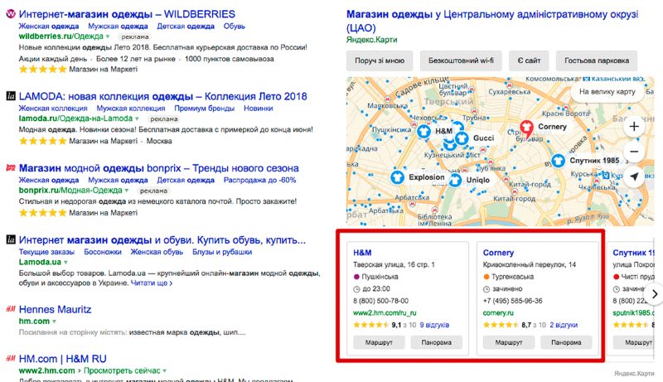Click Cornery card rating stars
The image size is (663, 382).
click(501, 325)
